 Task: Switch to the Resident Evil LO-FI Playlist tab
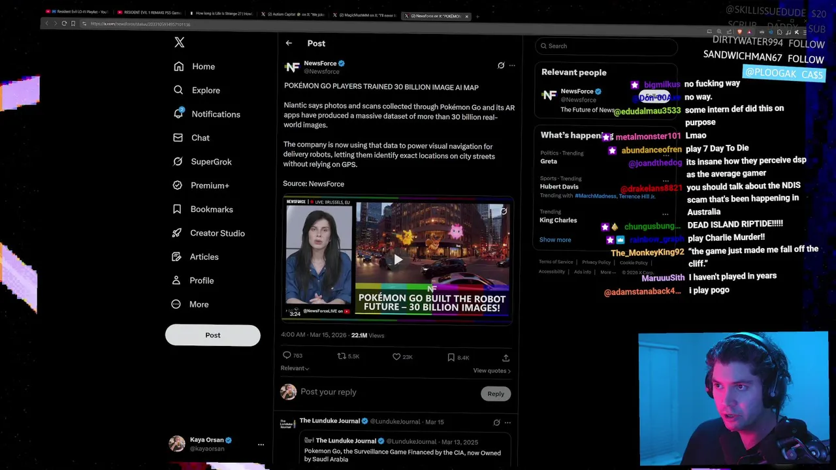point(78,12)
